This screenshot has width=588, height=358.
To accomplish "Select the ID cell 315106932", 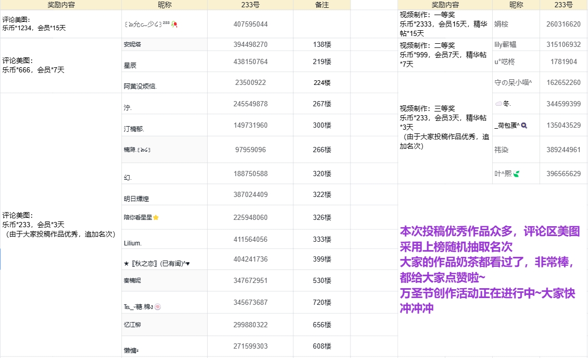I will click(x=563, y=44).
